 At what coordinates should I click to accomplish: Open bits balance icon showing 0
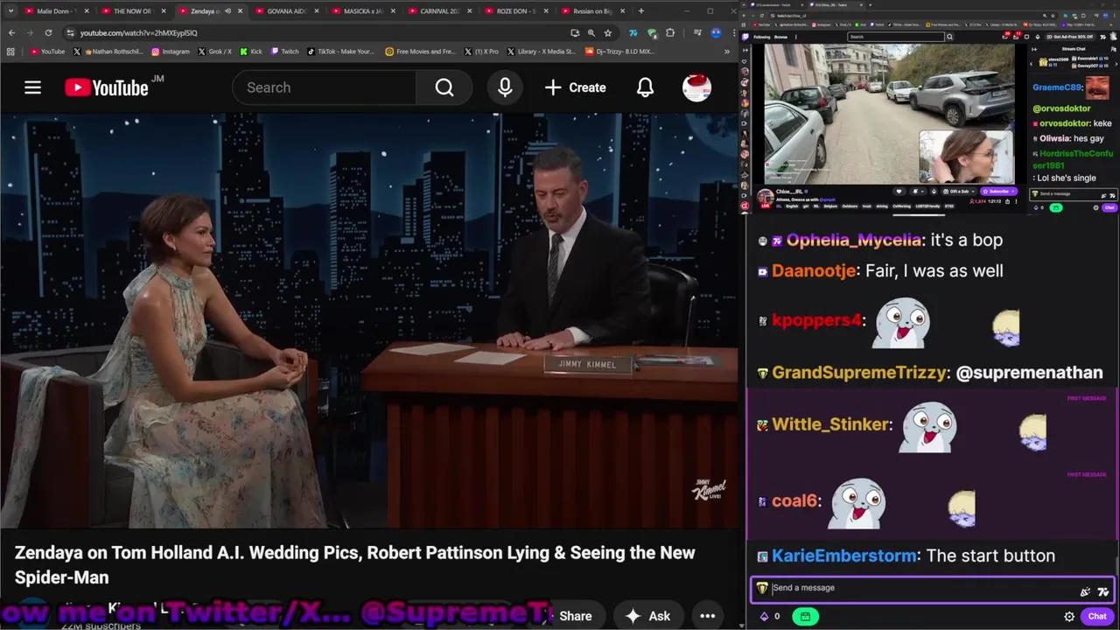769,616
